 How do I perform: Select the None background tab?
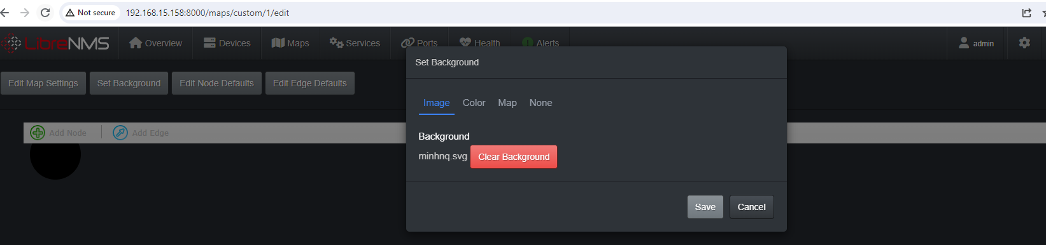(x=541, y=103)
